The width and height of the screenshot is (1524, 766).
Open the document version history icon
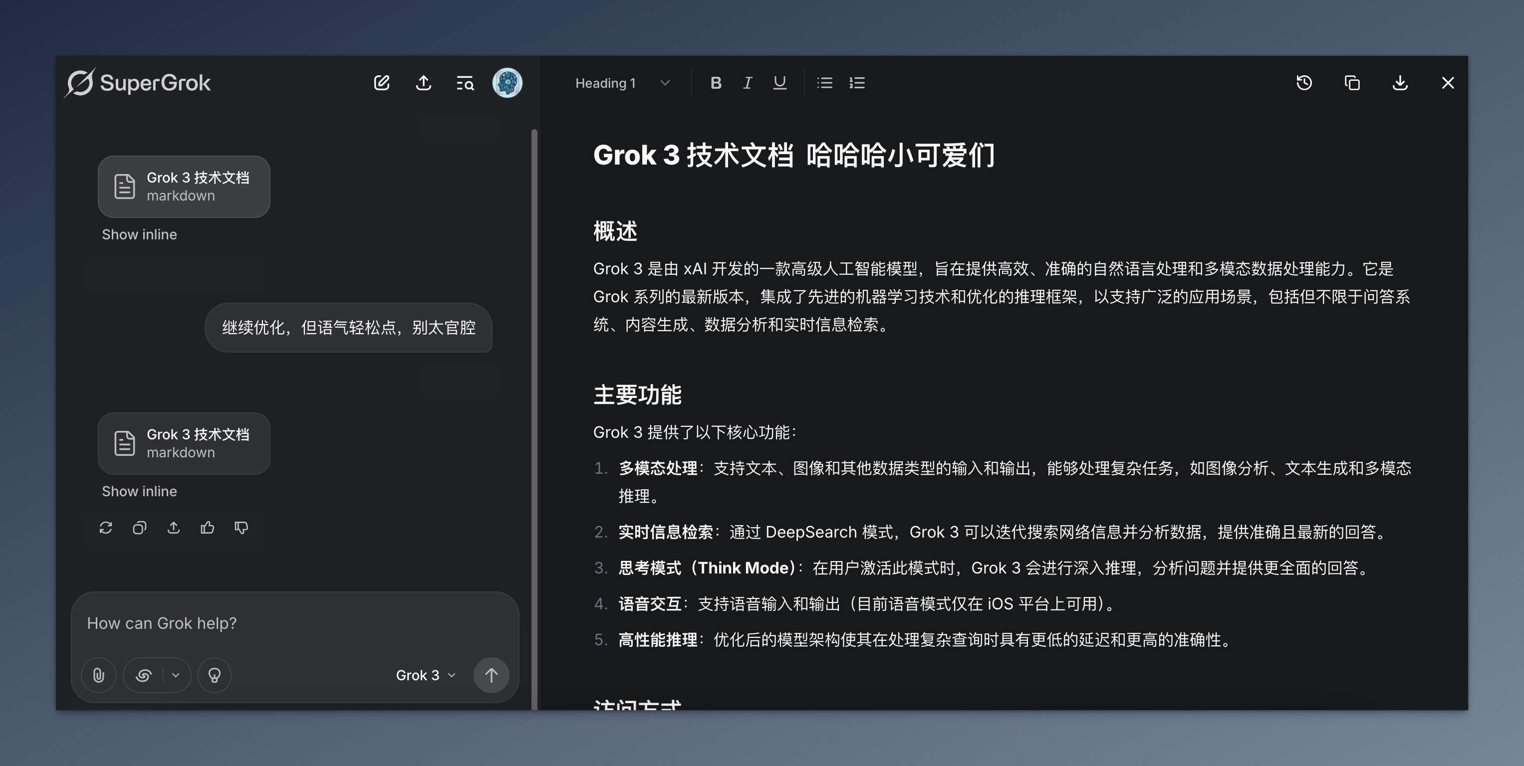pyautogui.click(x=1304, y=83)
